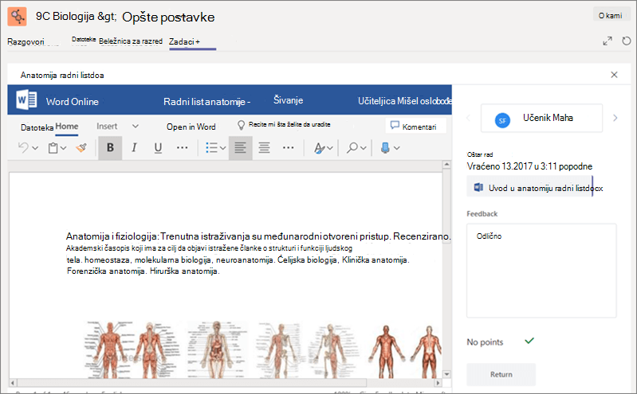Open document in Word desktop app

[191, 127]
